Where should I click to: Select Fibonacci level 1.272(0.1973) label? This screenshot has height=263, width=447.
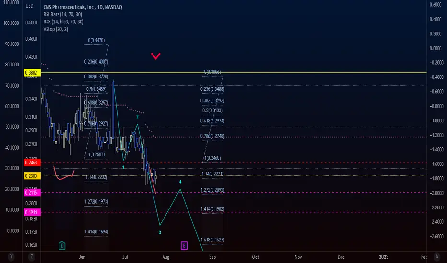(x=96, y=202)
